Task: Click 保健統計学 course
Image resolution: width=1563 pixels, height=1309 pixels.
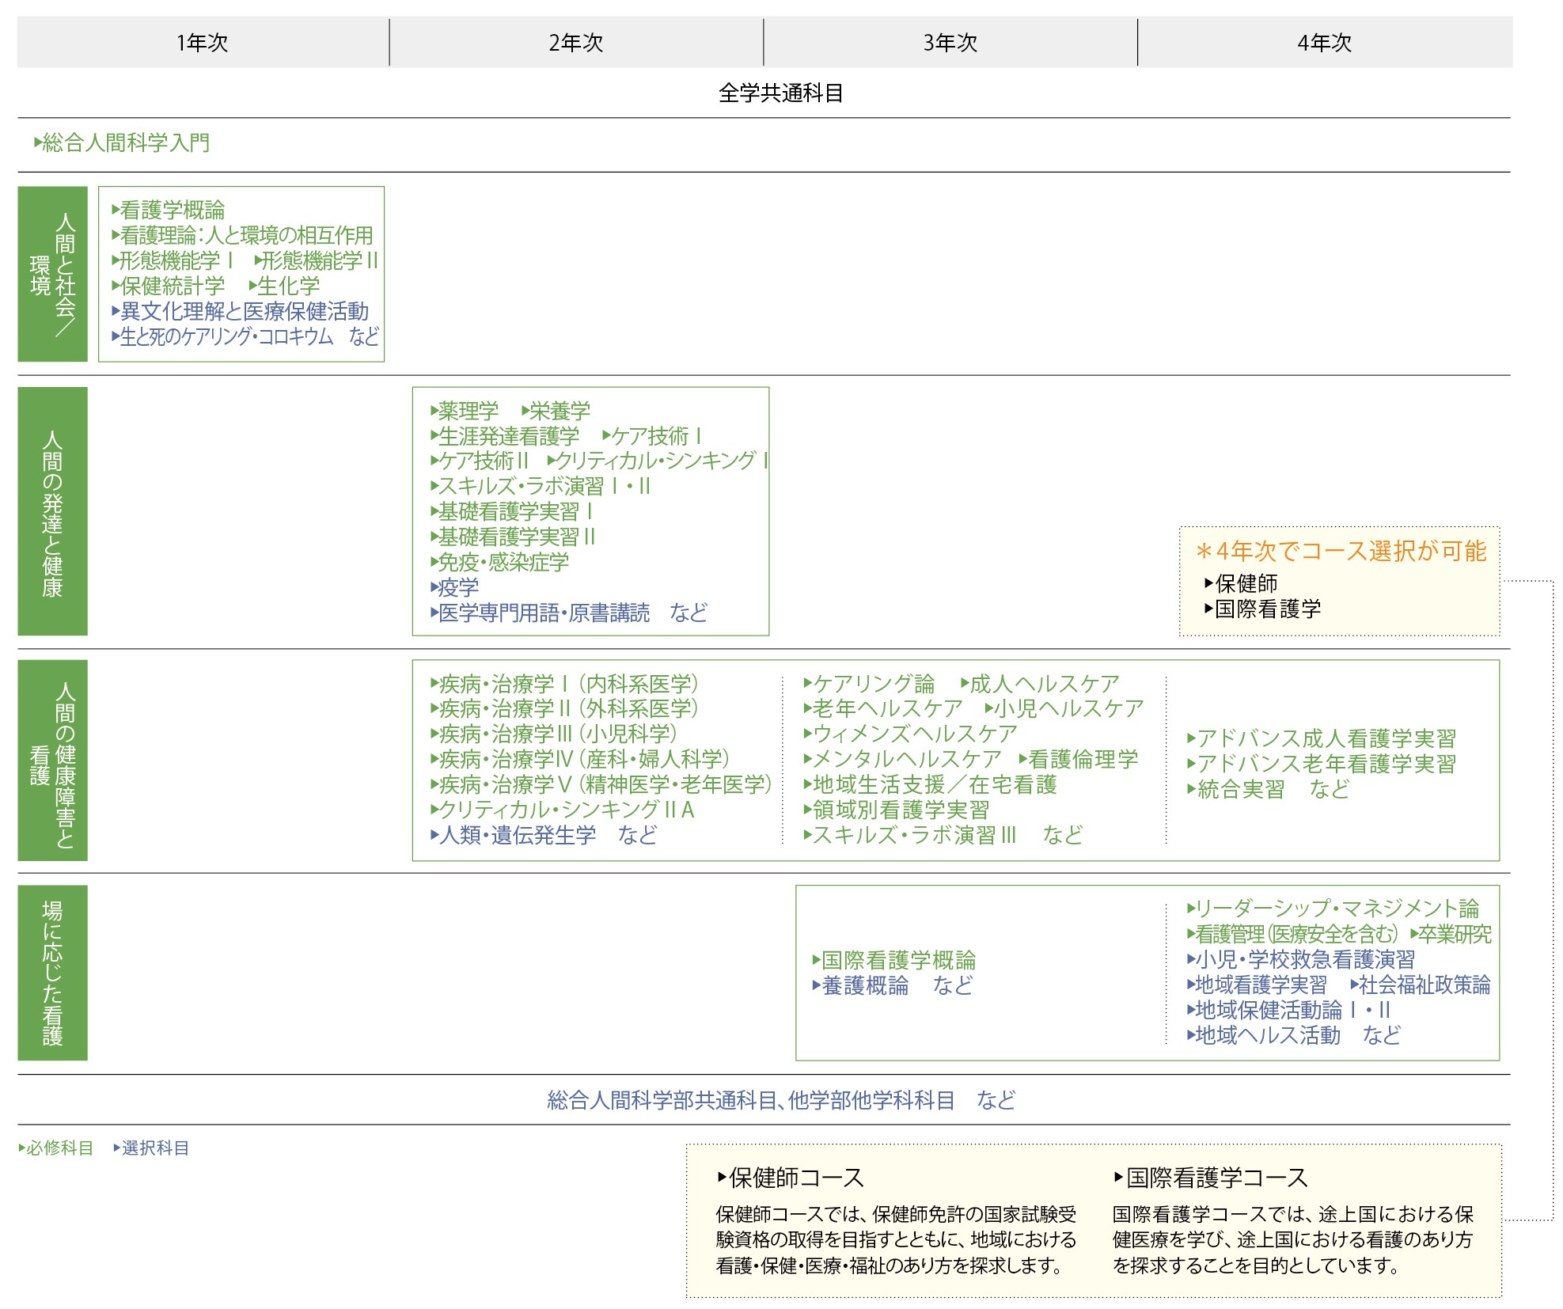Action: click(x=169, y=286)
